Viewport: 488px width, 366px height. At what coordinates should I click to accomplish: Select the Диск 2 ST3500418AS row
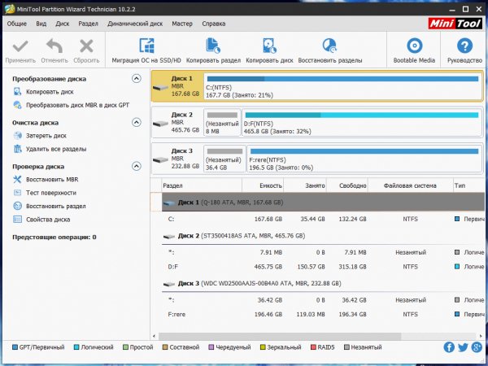pos(323,236)
